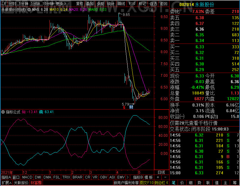This screenshot has width=240, height=186.
Task: Open the 窗口 window options
Action: pyautogui.click(x=16, y=177)
